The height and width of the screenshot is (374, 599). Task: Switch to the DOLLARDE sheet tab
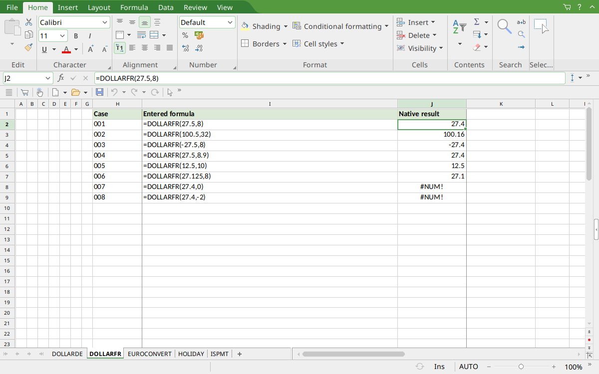tap(67, 354)
